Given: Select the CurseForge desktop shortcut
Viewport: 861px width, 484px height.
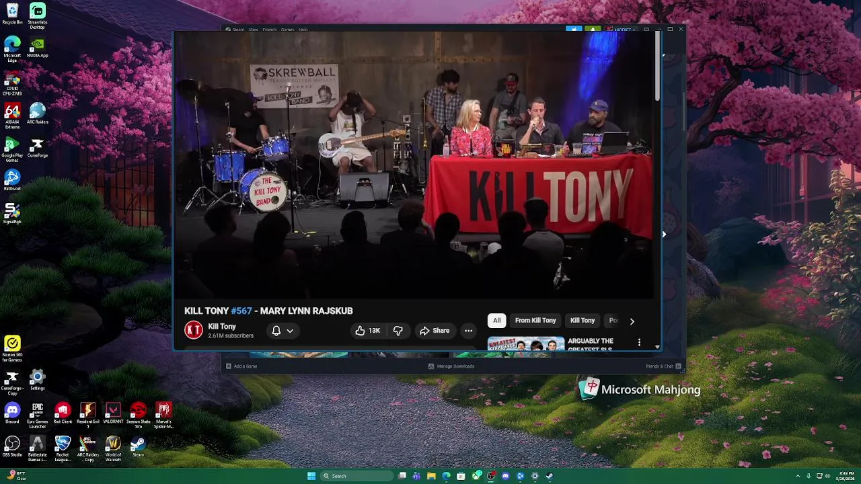Looking at the screenshot, I should [38, 147].
